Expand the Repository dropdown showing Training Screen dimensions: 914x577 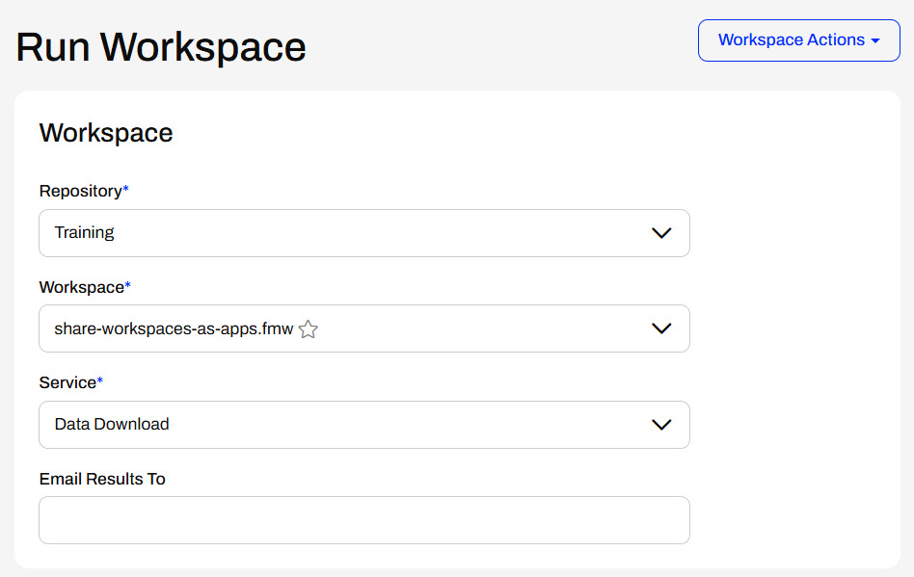[x=363, y=233]
